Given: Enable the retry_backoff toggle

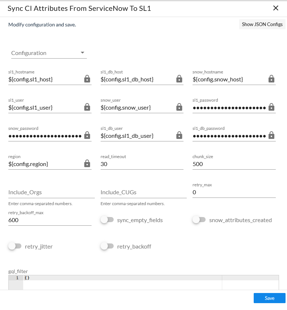Looking at the screenshot, I should tap(107, 246).
